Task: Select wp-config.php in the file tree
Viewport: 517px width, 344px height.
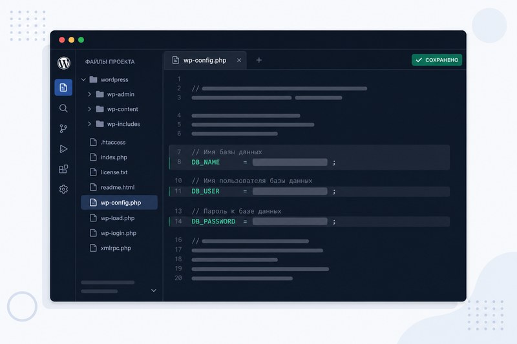Action: tap(119, 203)
